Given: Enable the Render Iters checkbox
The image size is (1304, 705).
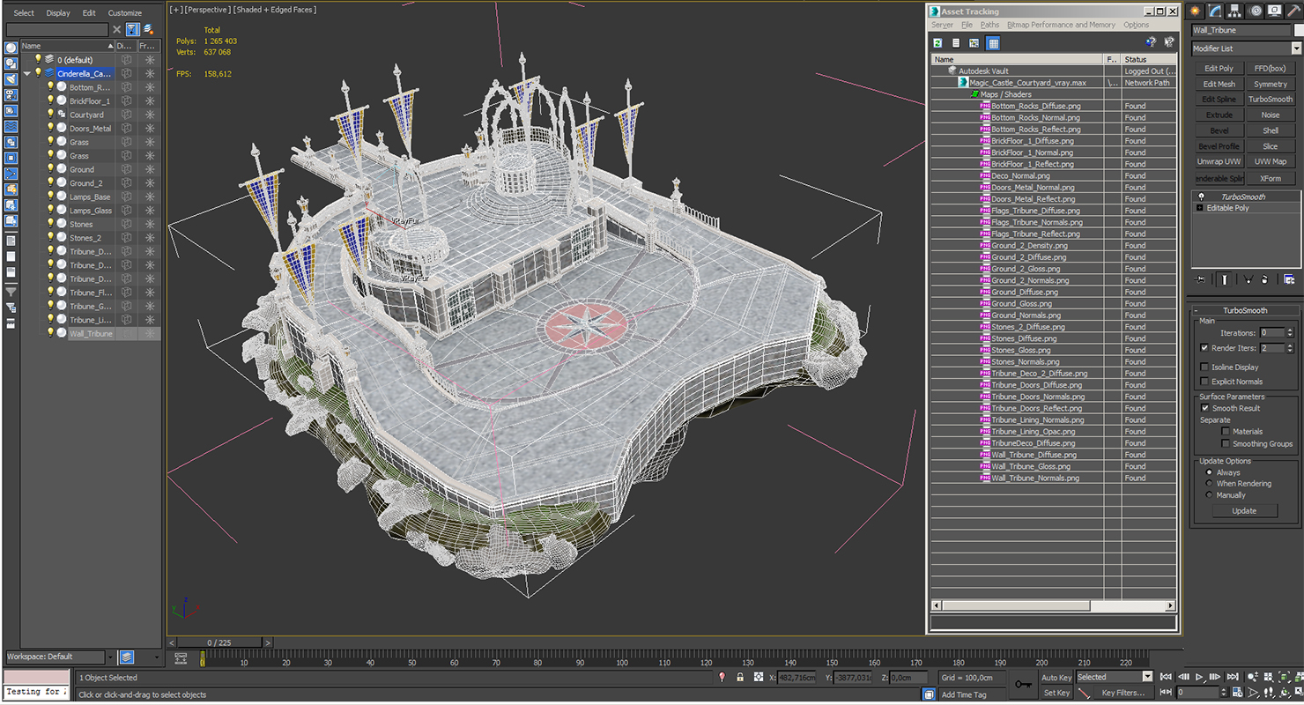Looking at the screenshot, I should click(1204, 348).
